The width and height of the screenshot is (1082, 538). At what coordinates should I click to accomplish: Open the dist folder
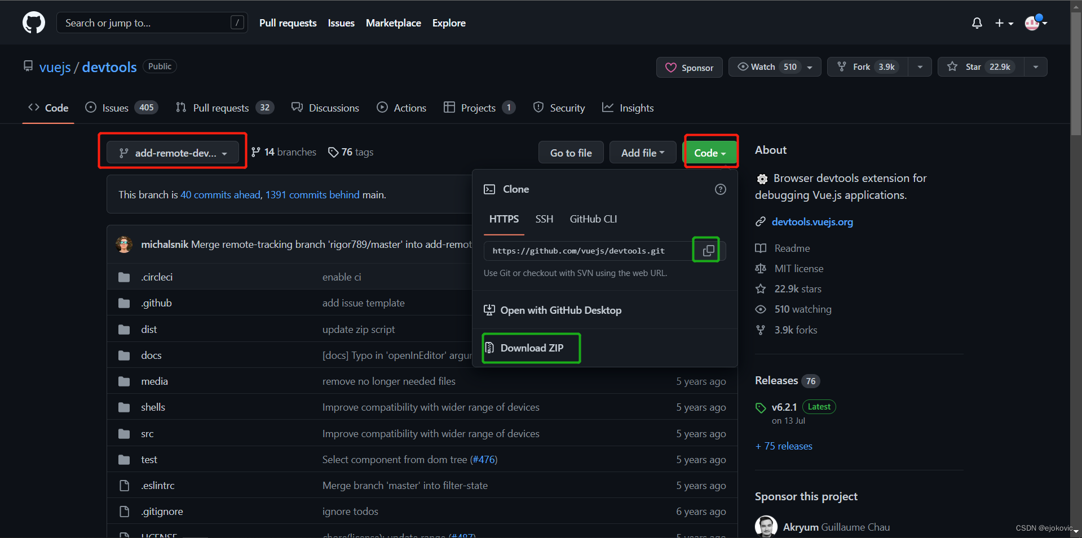coord(149,329)
